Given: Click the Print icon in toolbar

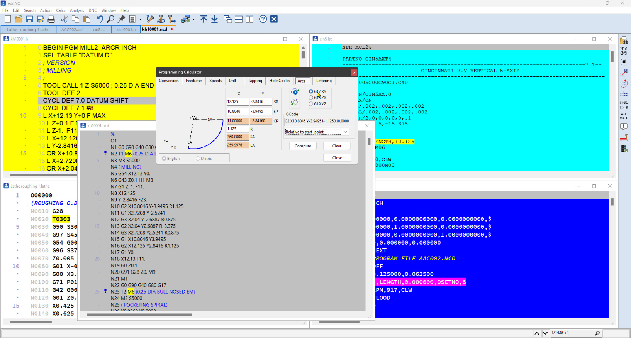Looking at the screenshot, I should pyautogui.click(x=51, y=19).
